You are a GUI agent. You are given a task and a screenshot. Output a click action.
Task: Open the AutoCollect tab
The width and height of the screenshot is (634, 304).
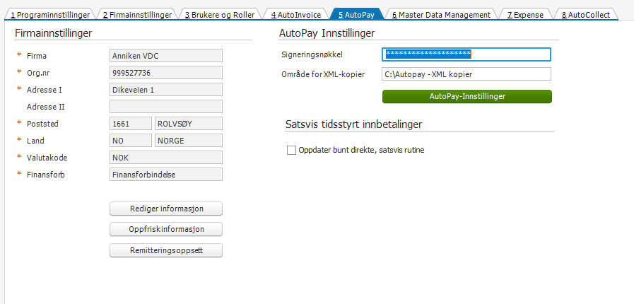[x=585, y=14]
